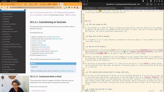This screenshot has height=92, width=164.
Task: Open Suricata's issue tracker link
Action: tap(39, 91)
